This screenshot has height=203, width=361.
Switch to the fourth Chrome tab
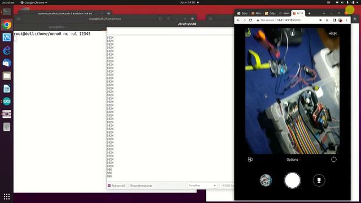[x=284, y=14]
